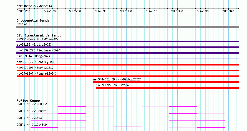Click ruler position 5862310

coord(152,11)
